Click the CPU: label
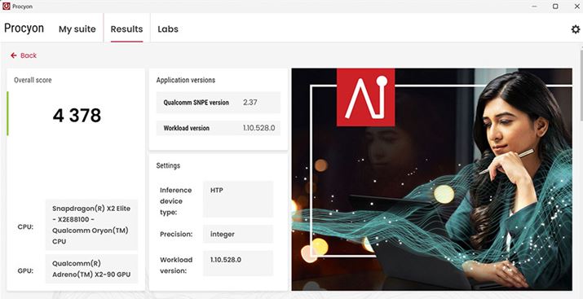 tap(25, 227)
